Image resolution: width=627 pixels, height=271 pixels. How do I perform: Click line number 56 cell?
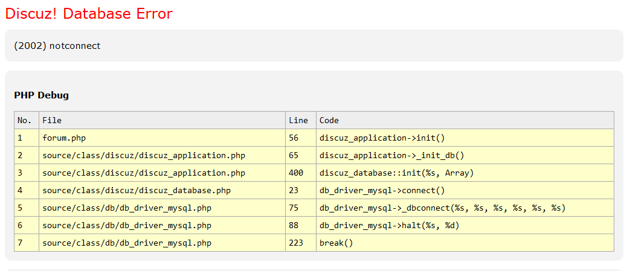[301, 138]
